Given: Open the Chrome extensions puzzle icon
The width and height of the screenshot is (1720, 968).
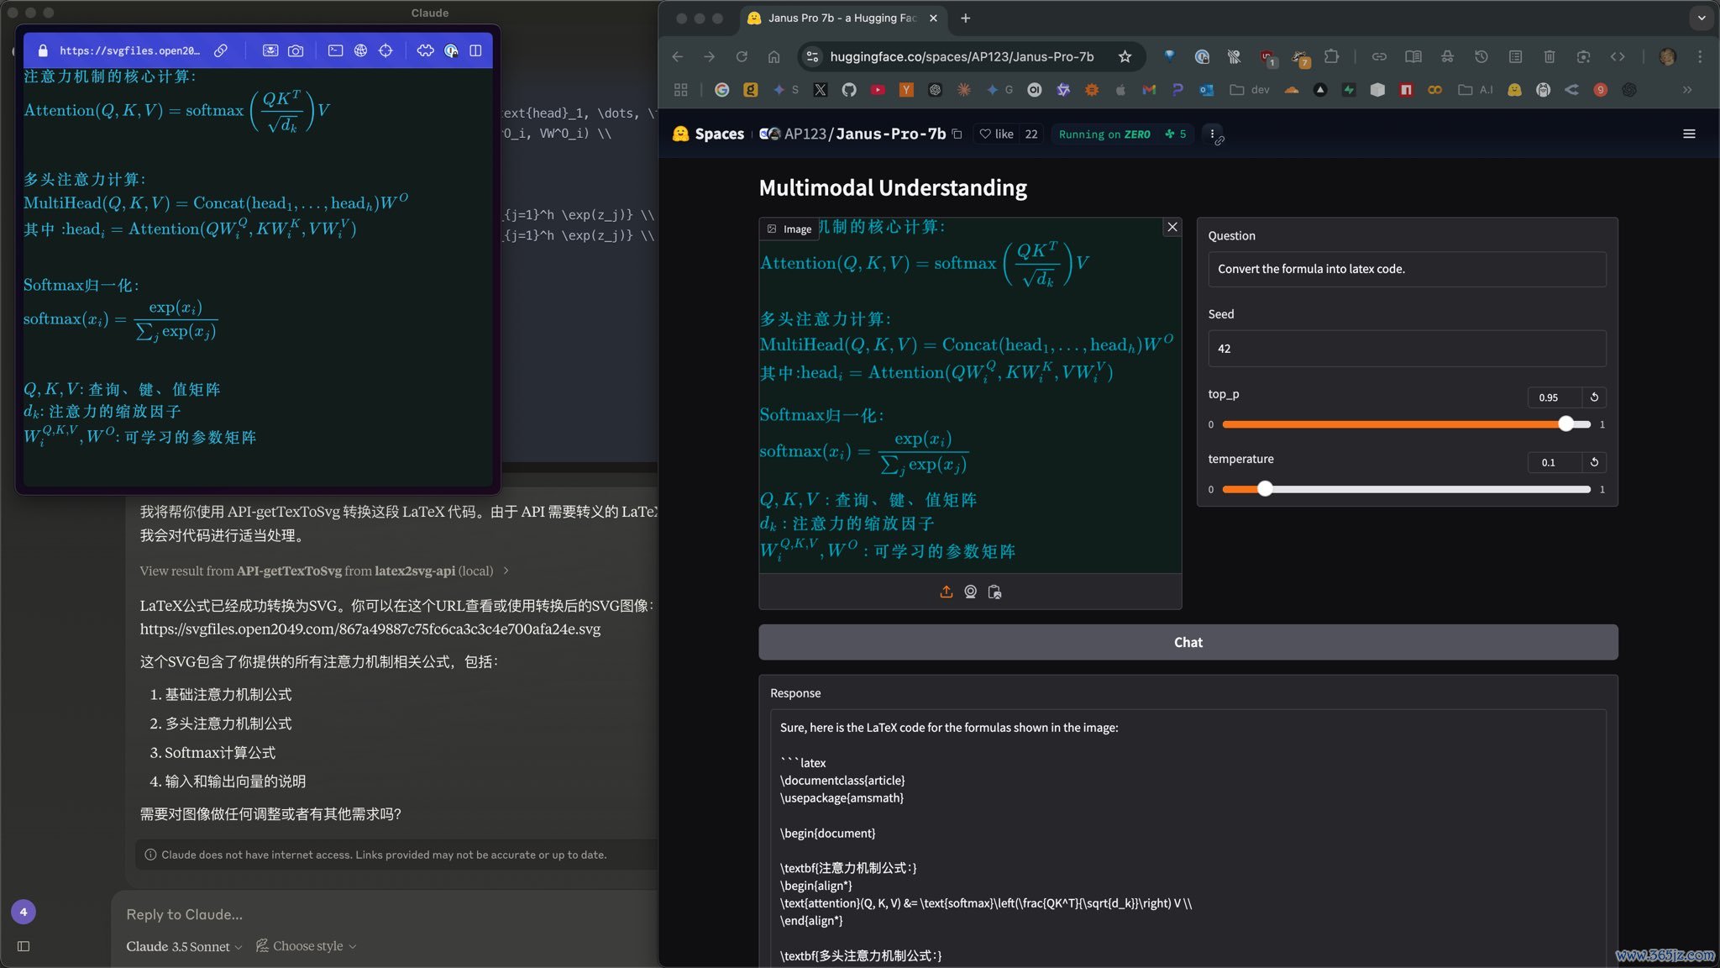Looking at the screenshot, I should [1331, 56].
